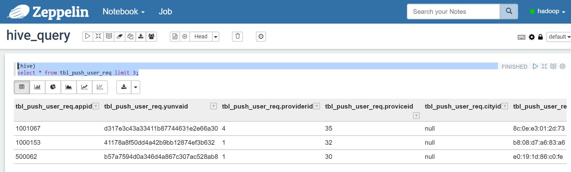The height and width of the screenshot is (172, 571).
Task: Toggle show/hide code for all paragraphs
Action: pos(98,36)
